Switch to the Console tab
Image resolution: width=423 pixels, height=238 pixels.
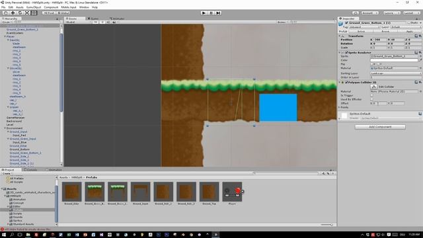[31, 170]
